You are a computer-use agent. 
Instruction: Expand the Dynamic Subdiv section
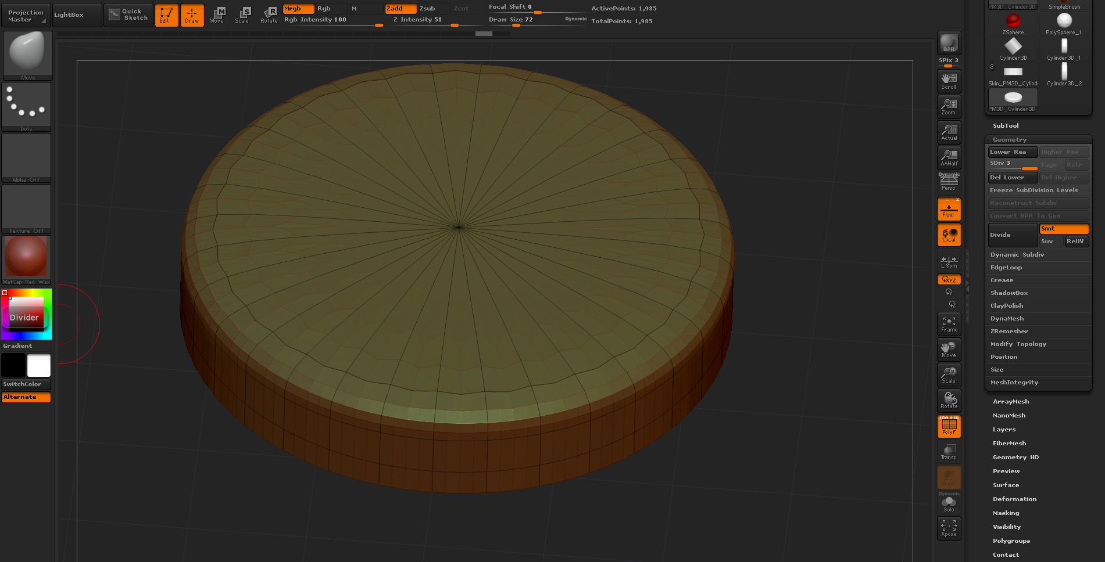[x=1017, y=255]
